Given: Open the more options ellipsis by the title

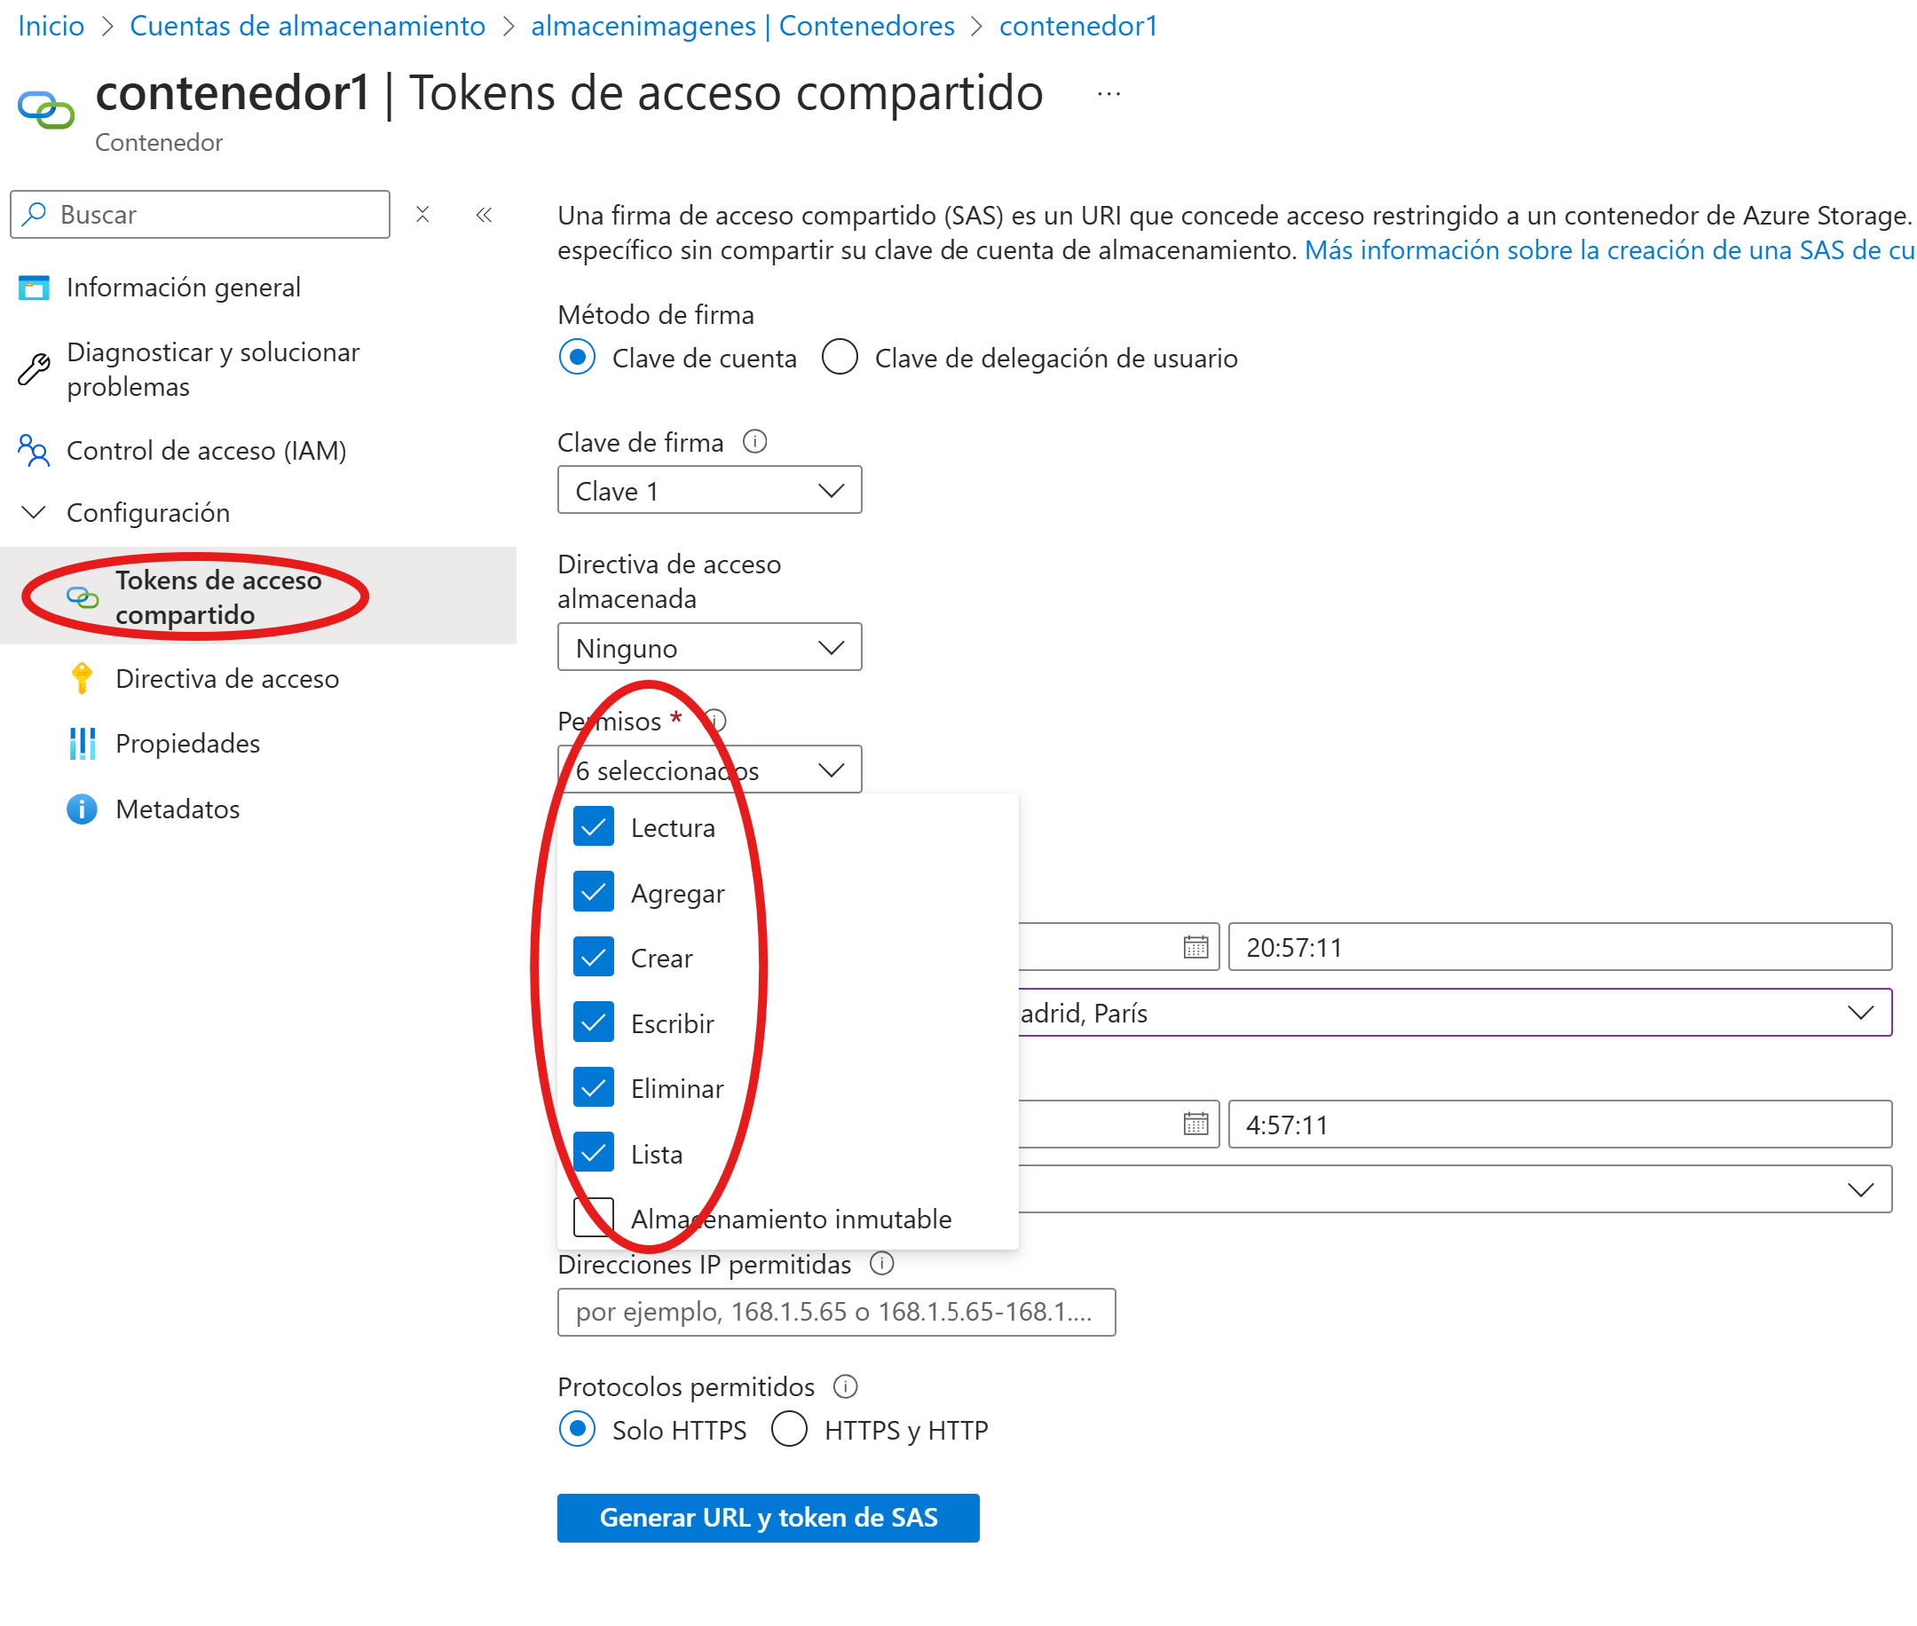Looking at the screenshot, I should (1108, 94).
